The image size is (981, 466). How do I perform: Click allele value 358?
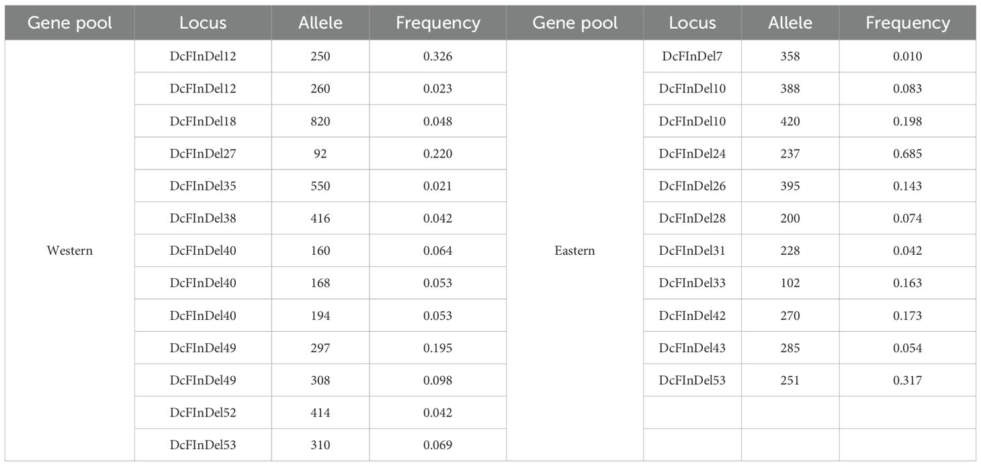[x=790, y=56]
